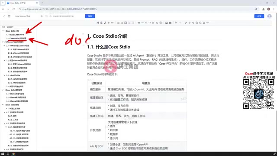
Task: Open outline item 1.1 什么是Coze Stdio
Action: [x=15, y=35]
